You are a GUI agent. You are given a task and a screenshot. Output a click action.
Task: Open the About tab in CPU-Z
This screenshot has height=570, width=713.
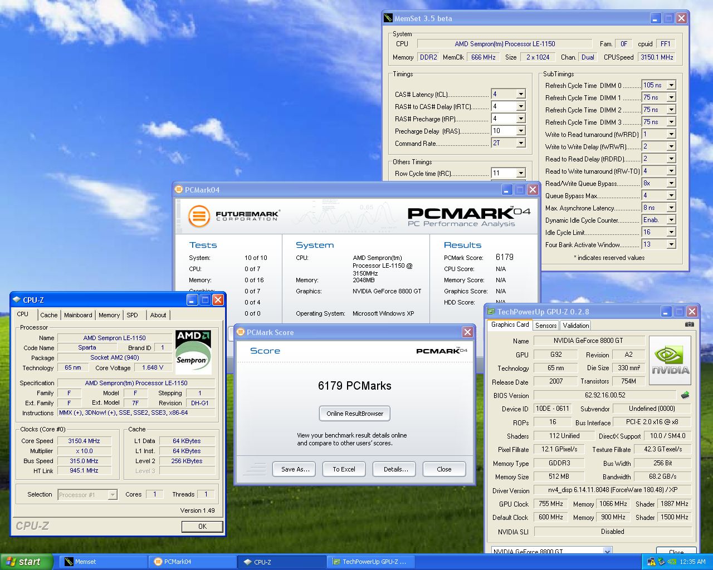tap(158, 315)
